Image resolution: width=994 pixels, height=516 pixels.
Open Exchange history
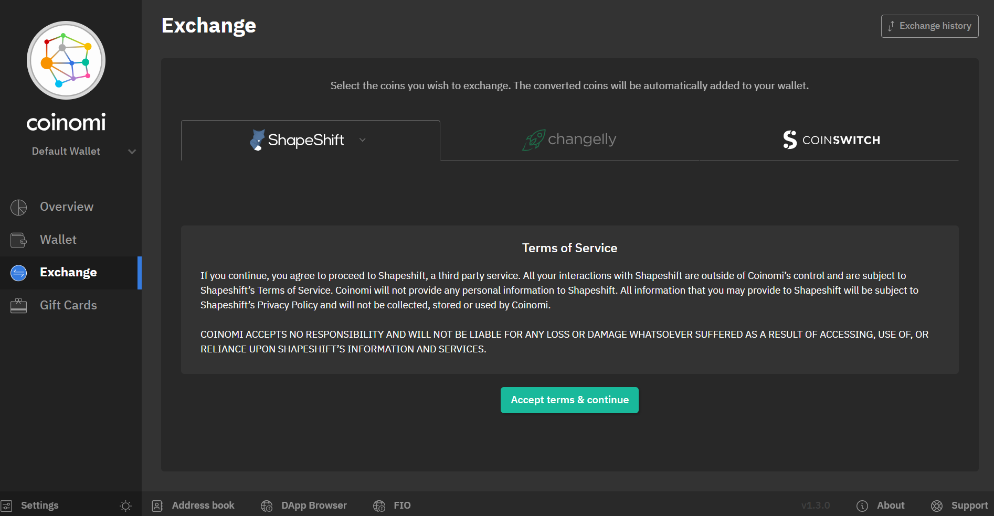[929, 26]
